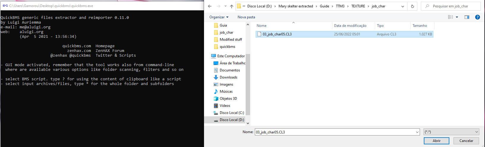Open Modified stuff folder in sidebar
Viewport: 485px width, 147px height.
pos(231,40)
